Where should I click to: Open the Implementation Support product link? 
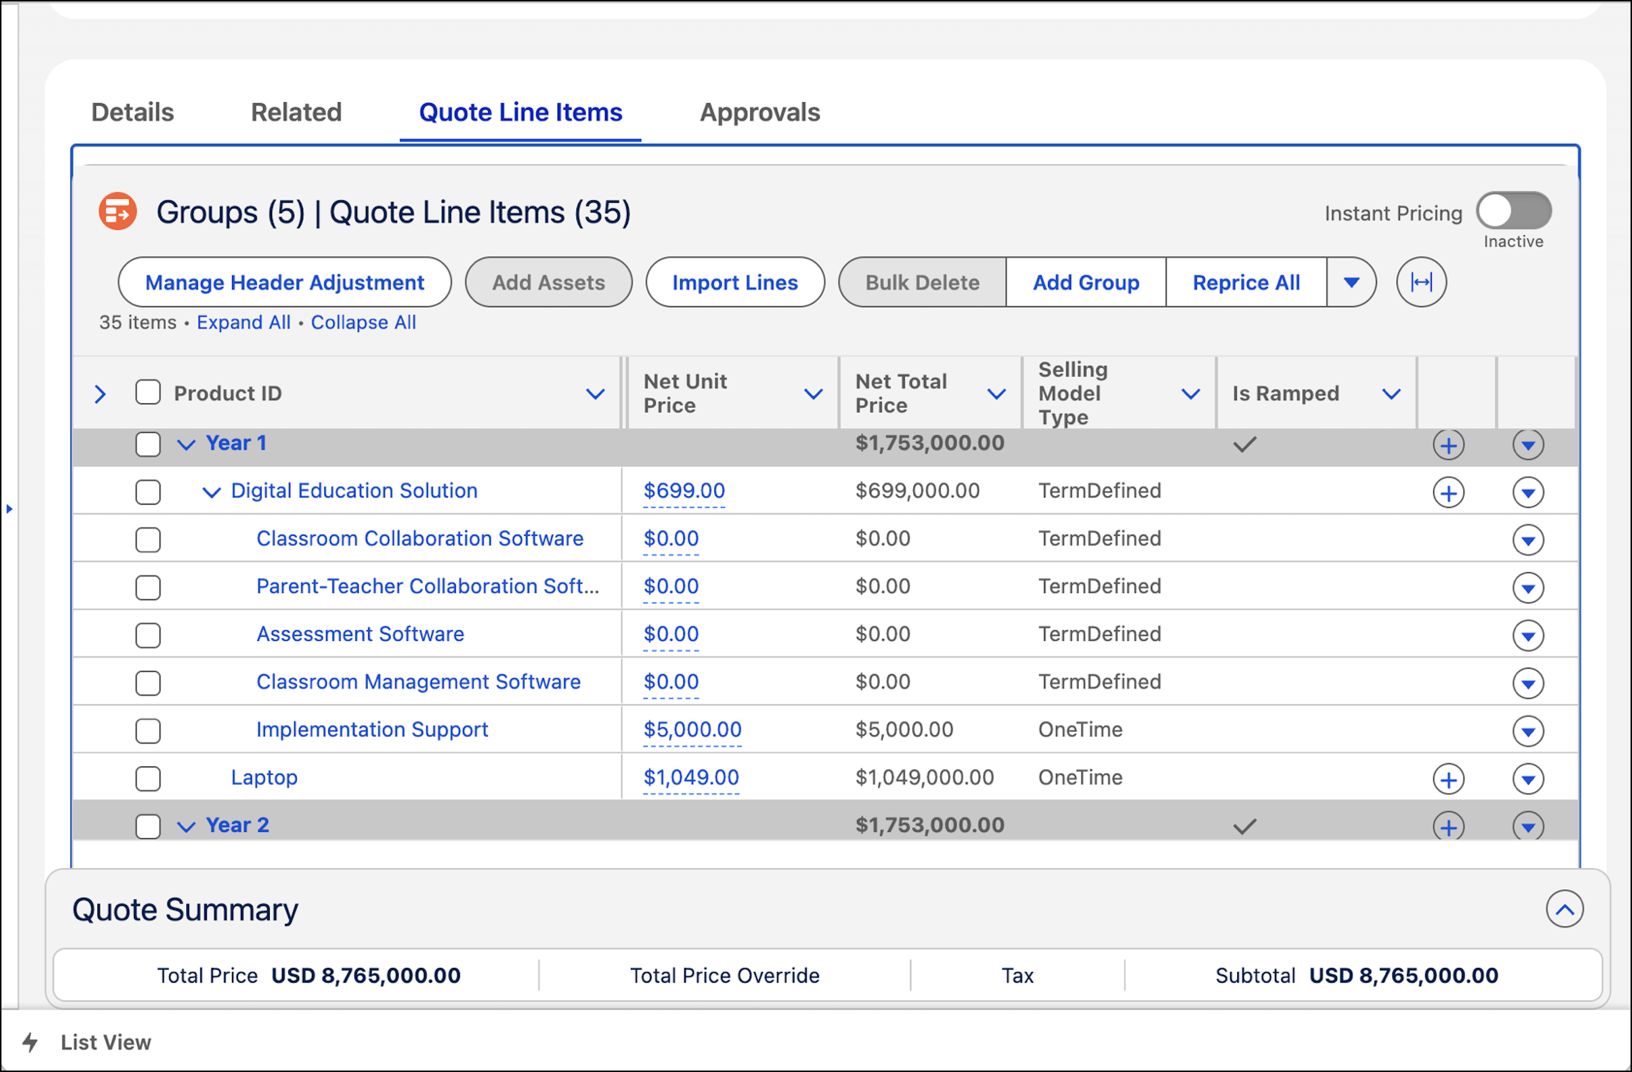point(372,730)
